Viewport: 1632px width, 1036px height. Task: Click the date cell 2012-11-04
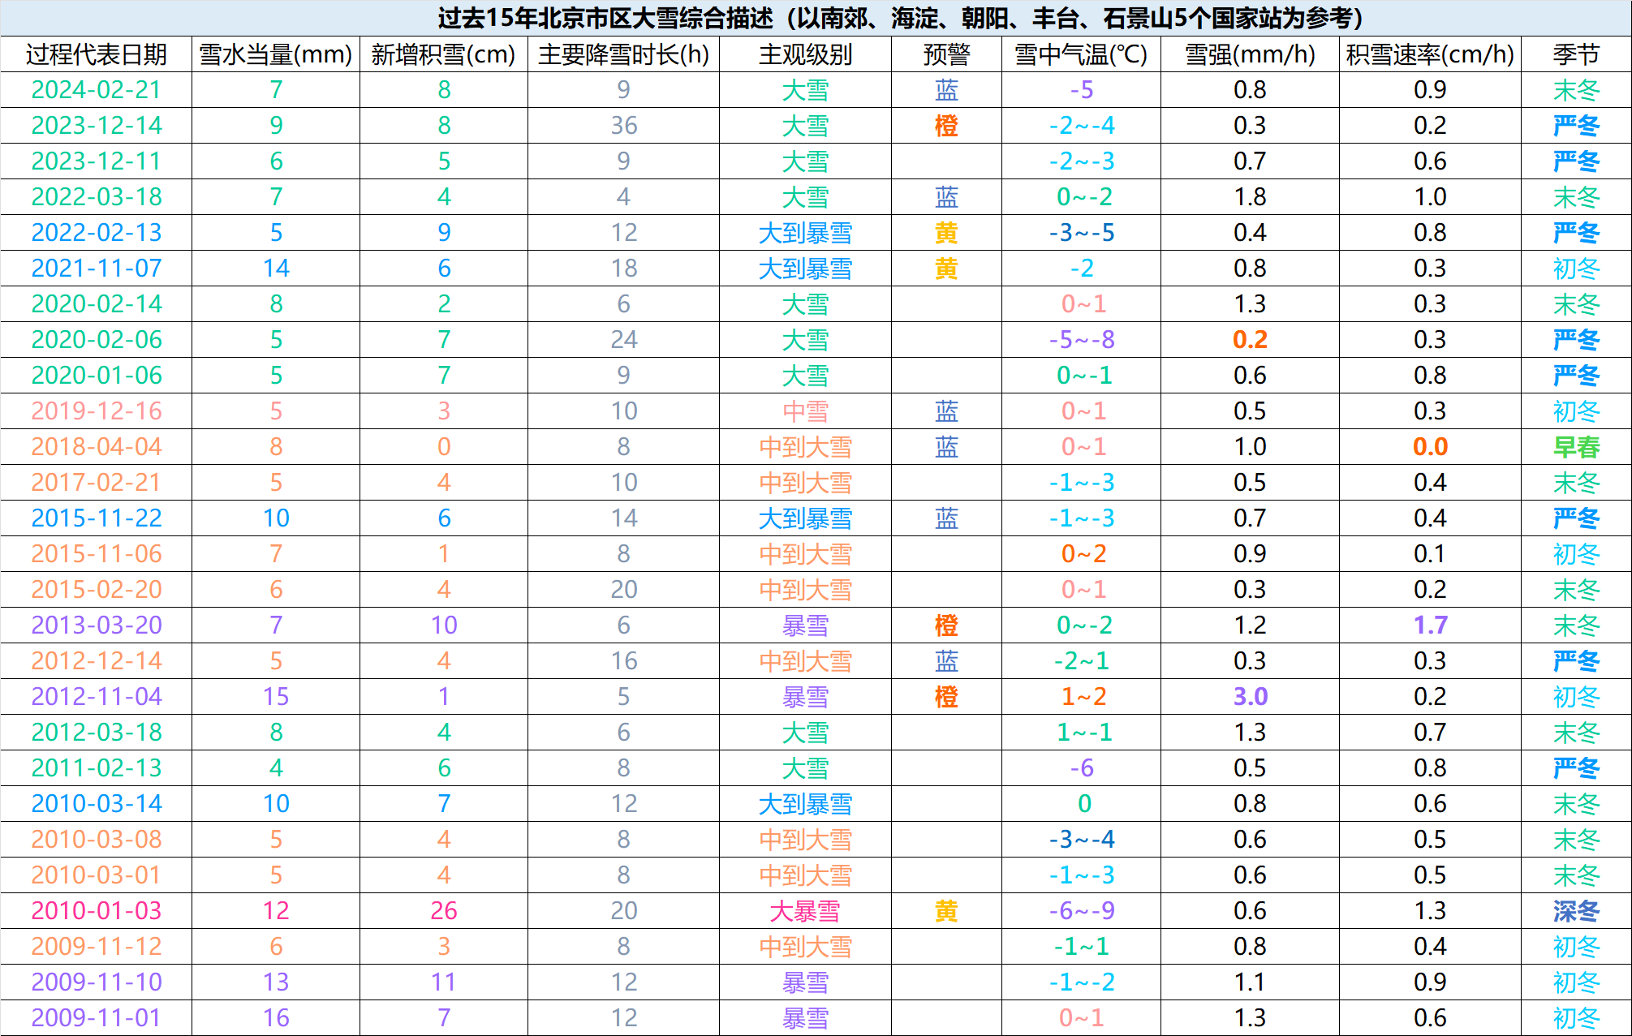97,697
